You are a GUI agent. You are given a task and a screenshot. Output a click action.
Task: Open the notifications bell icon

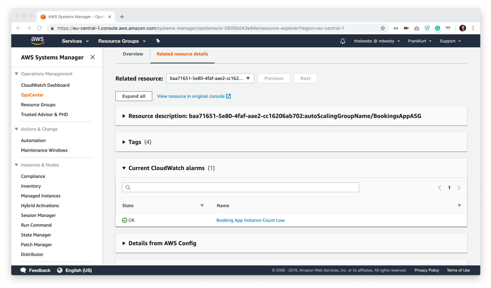[x=343, y=41]
